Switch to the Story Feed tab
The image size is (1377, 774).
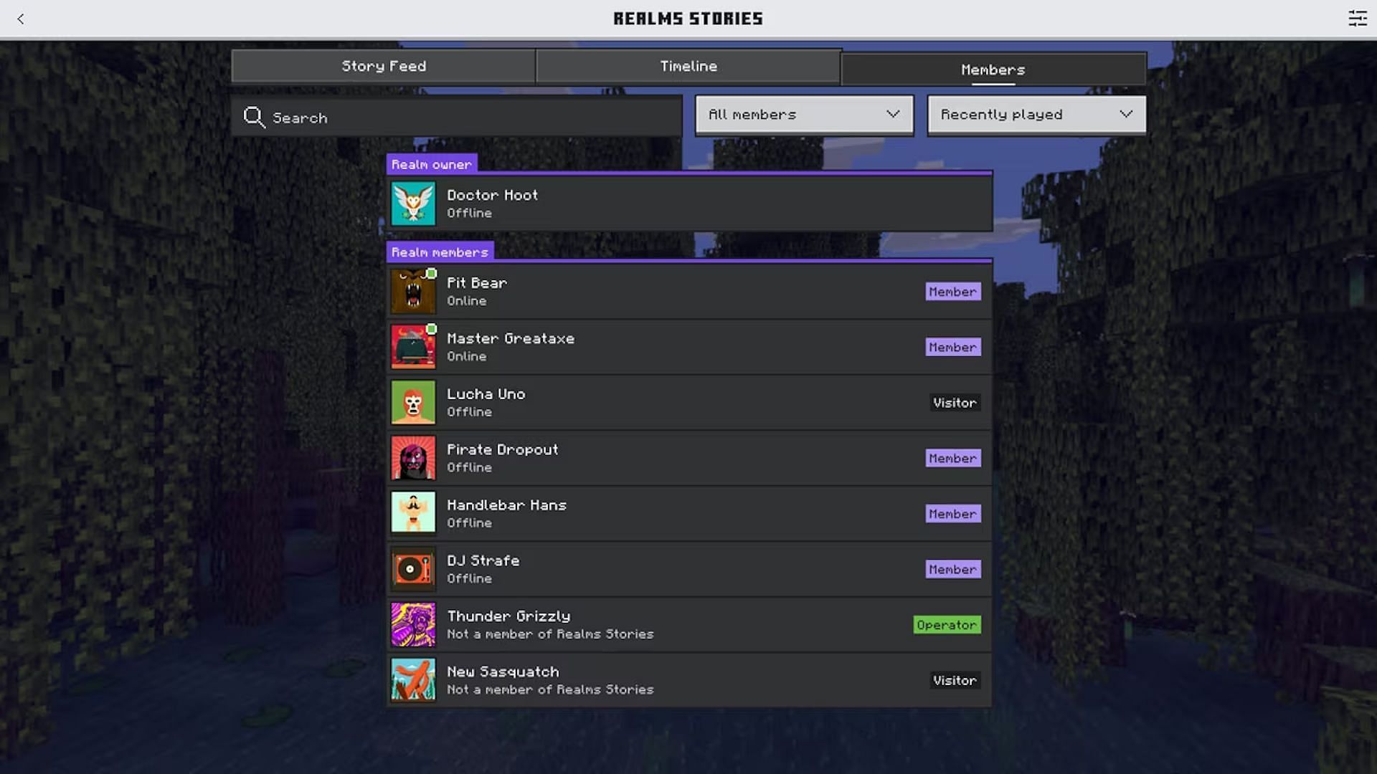pos(384,66)
